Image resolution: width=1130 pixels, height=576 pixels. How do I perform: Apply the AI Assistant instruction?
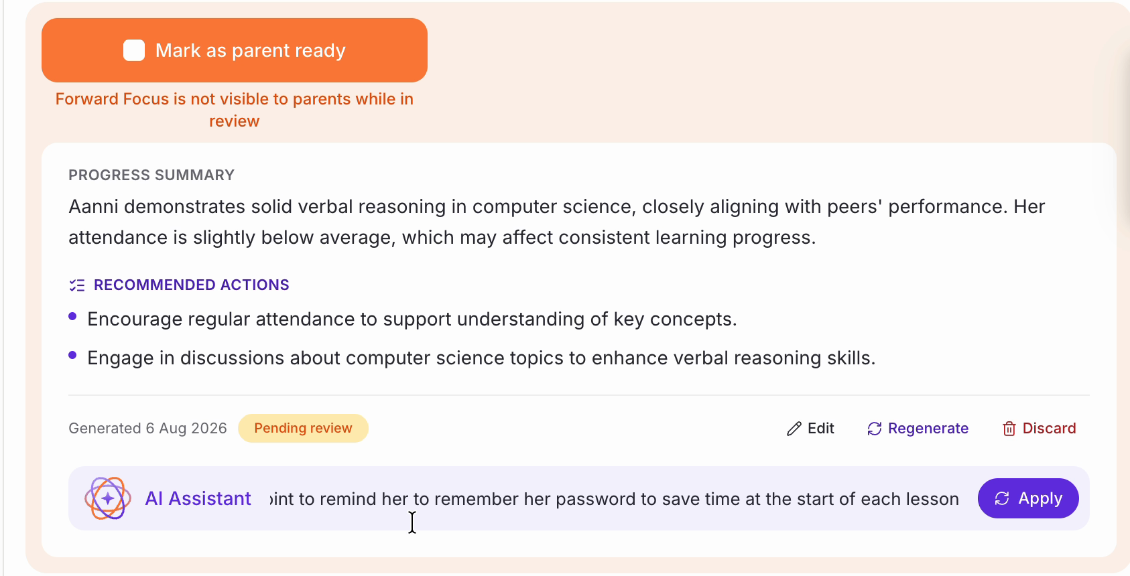pos(1028,498)
